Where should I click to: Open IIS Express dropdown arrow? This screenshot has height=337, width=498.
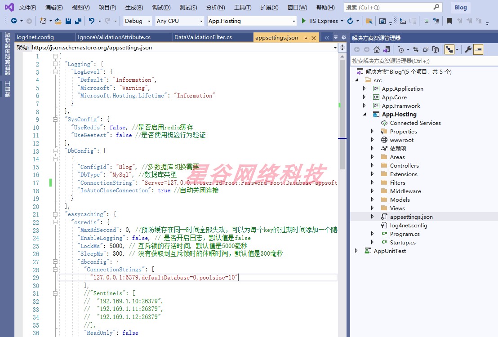tap(342, 21)
